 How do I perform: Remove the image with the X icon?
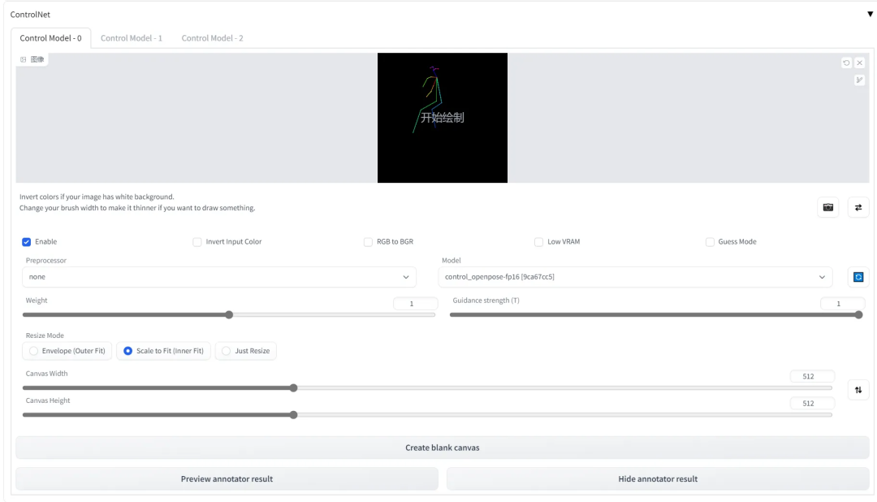[860, 63]
